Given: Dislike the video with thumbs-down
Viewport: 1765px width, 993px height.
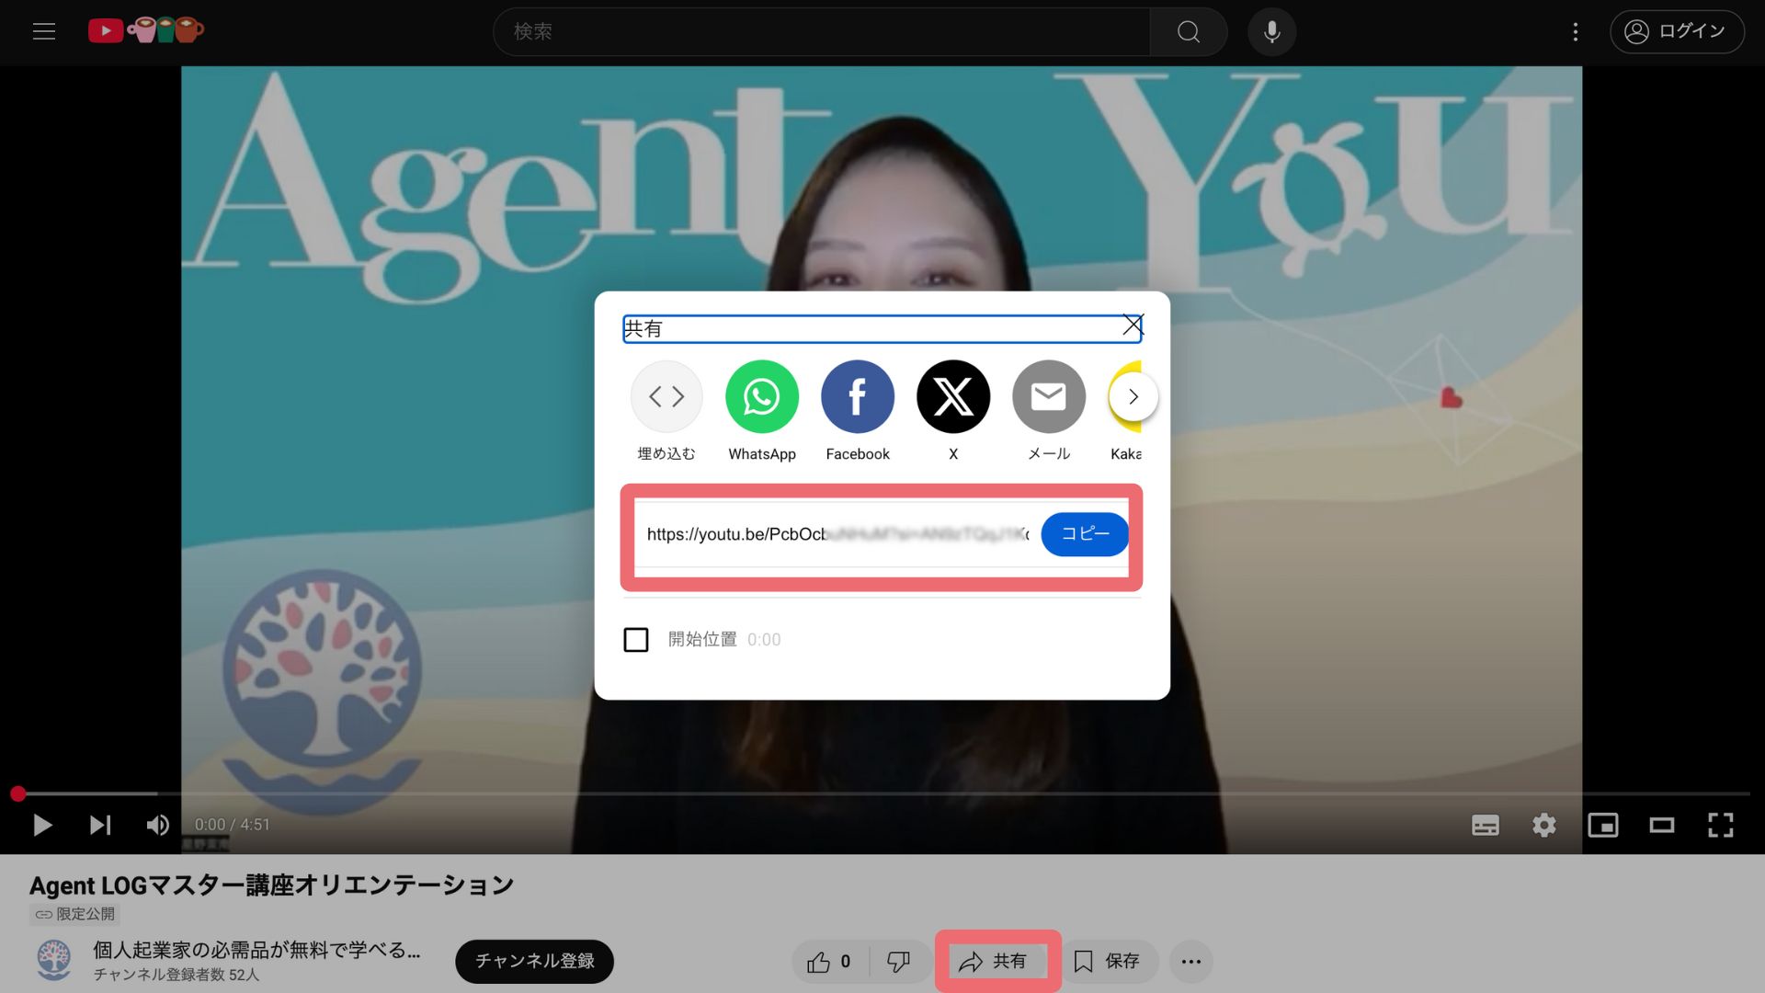Looking at the screenshot, I should (899, 962).
